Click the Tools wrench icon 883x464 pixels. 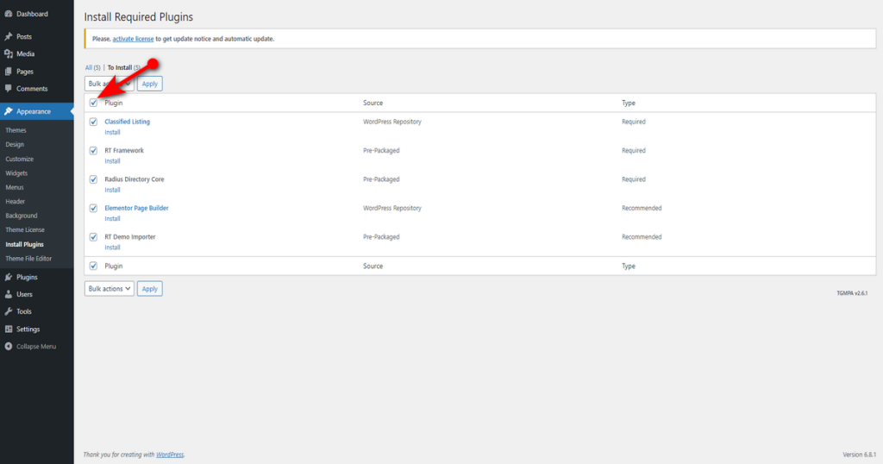pyautogui.click(x=9, y=311)
